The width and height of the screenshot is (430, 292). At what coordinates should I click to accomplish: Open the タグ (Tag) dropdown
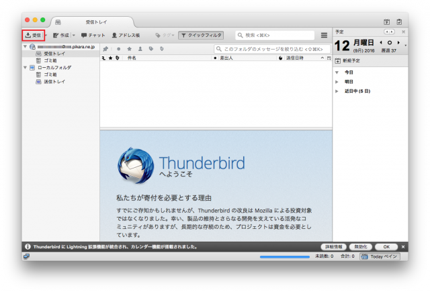coord(165,36)
